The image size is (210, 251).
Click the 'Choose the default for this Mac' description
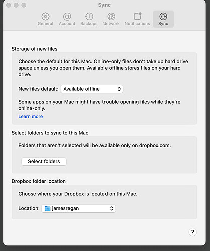click(103, 68)
